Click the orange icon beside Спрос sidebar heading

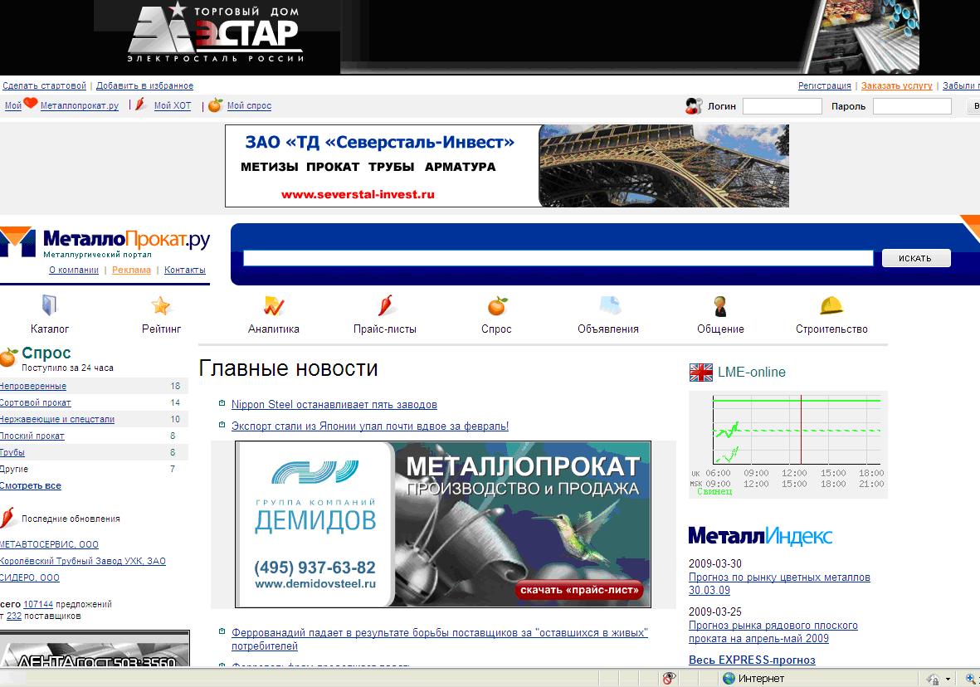coord(9,357)
